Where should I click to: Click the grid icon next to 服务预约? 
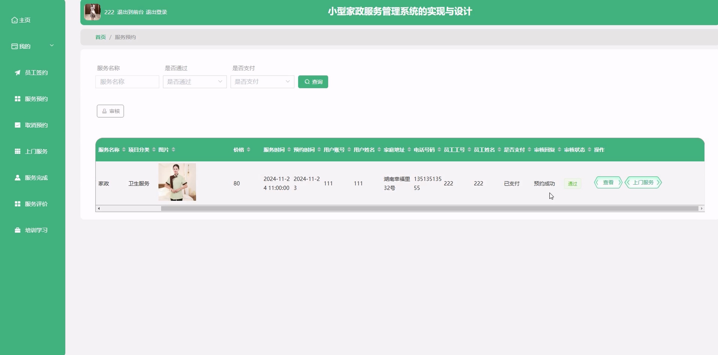[18, 99]
